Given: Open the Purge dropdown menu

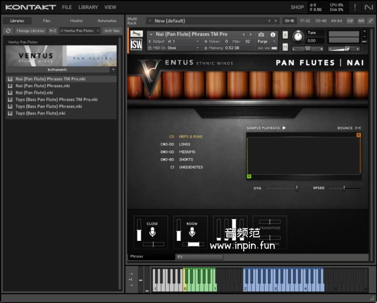Looking at the screenshot, I should point(266,41).
